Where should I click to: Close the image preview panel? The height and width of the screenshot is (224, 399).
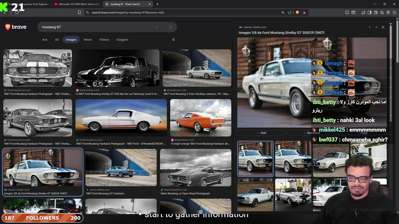tap(383, 27)
